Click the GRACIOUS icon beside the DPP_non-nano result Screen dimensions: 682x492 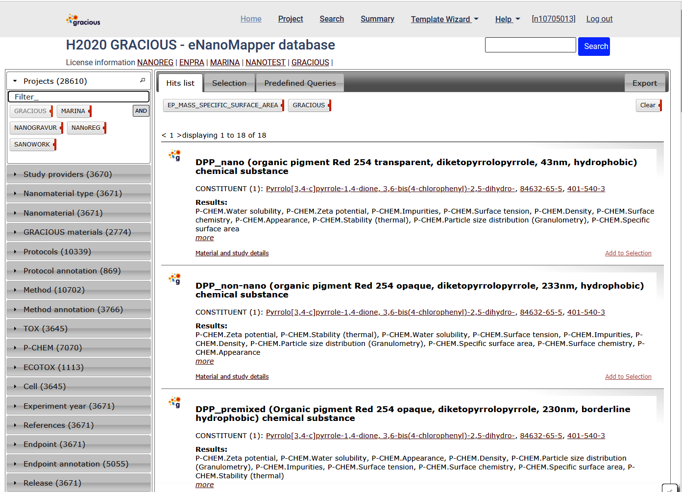(x=174, y=279)
